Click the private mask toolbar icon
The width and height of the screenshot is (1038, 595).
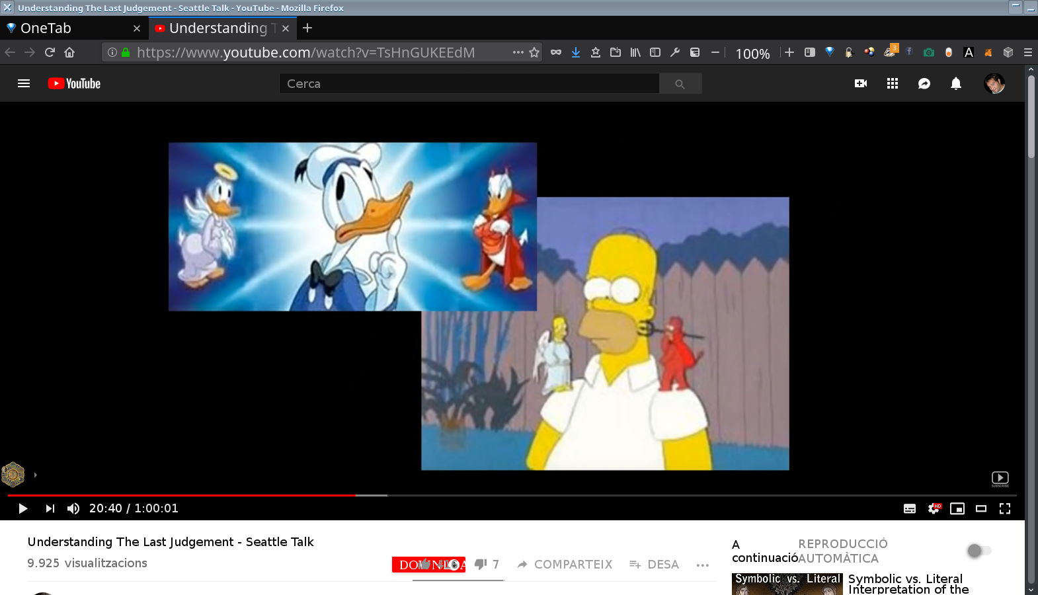[x=556, y=52]
